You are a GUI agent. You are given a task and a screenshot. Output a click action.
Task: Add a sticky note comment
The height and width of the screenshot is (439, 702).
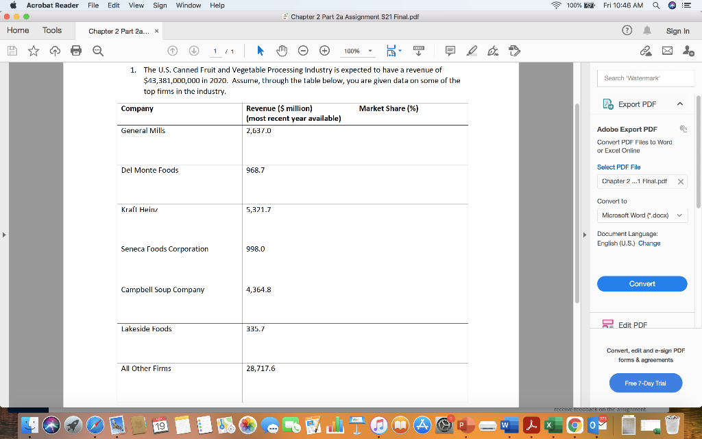click(x=449, y=50)
